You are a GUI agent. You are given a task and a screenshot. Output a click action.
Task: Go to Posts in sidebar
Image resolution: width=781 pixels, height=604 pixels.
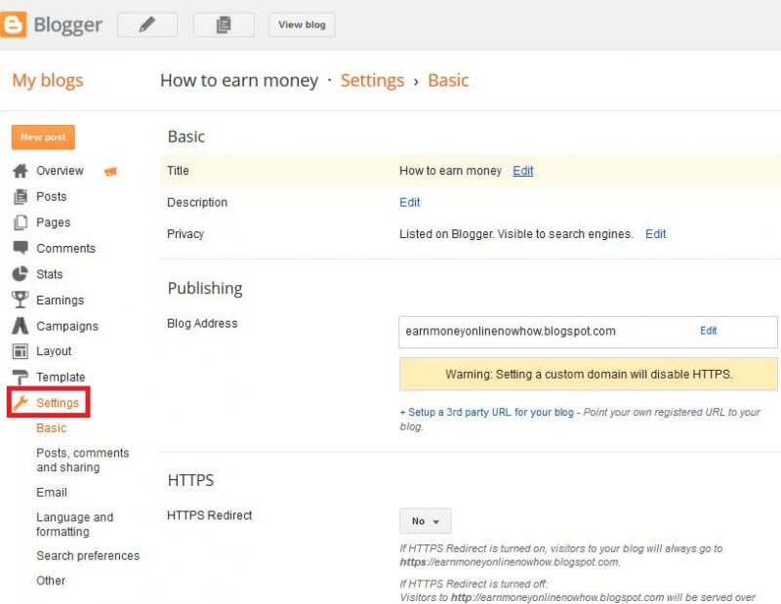pos(52,197)
